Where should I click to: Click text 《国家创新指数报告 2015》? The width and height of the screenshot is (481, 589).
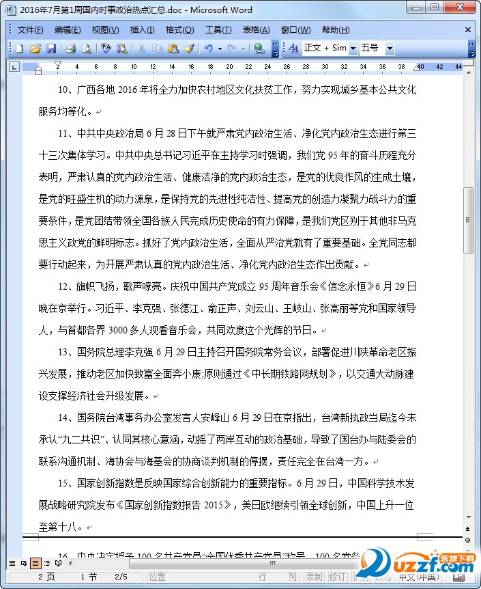tap(174, 505)
